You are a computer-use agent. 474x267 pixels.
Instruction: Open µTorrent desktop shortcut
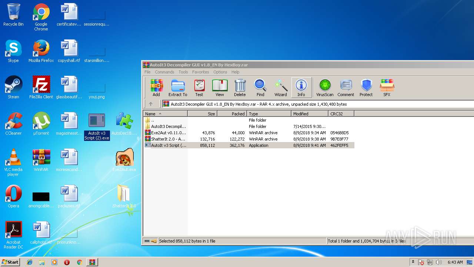[x=41, y=123]
